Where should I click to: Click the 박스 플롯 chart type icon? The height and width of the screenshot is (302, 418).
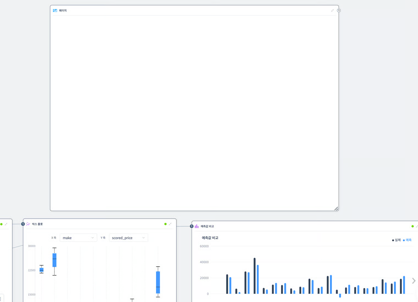28,224
